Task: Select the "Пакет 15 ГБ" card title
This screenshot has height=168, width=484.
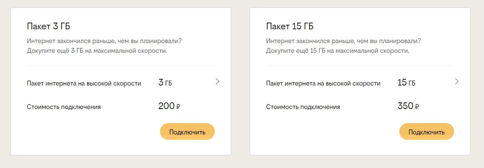Action: point(290,26)
